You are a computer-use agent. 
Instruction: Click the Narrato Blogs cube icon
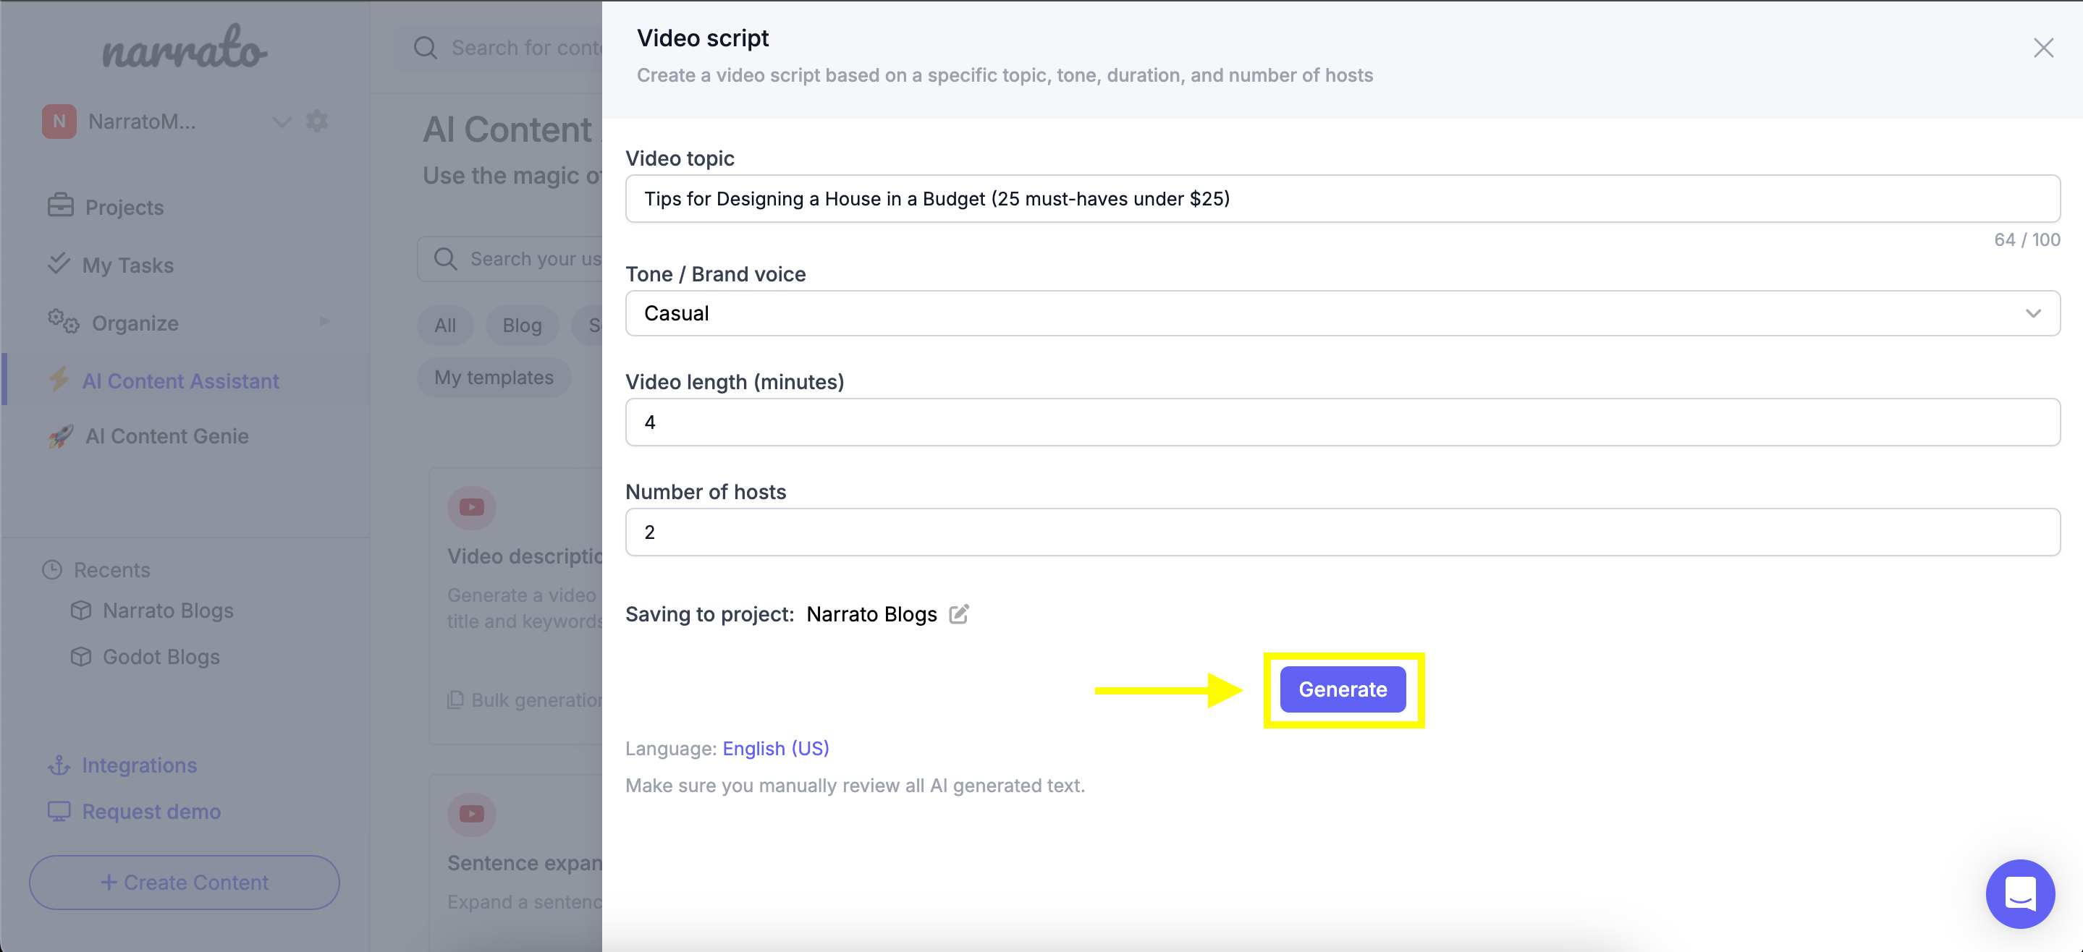tap(81, 610)
